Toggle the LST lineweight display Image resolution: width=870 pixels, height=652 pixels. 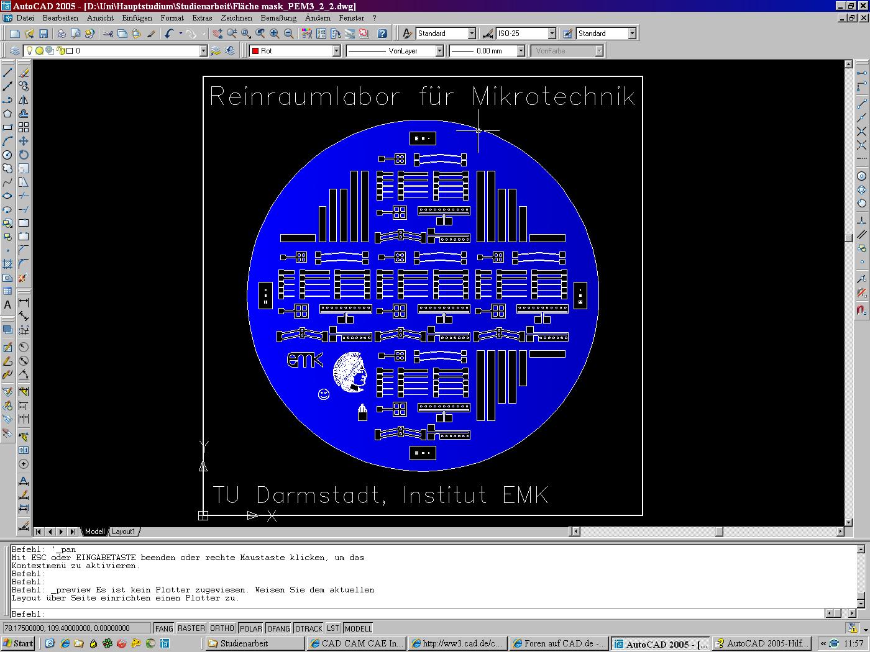333,628
